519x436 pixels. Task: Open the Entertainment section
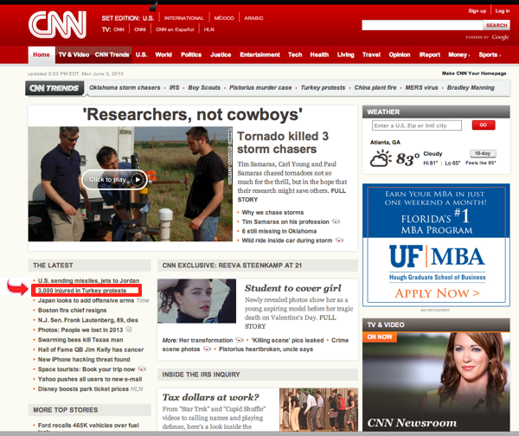pyautogui.click(x=259, y=54)
